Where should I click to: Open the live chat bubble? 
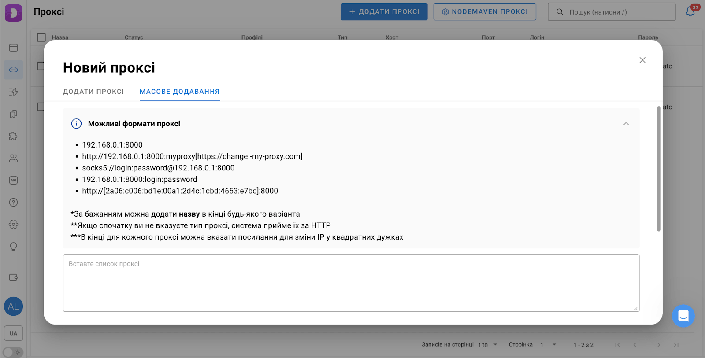pos(683,316)
